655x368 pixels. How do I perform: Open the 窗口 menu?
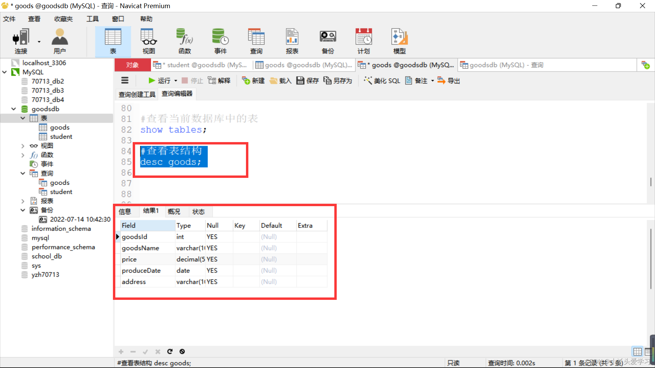118,19
